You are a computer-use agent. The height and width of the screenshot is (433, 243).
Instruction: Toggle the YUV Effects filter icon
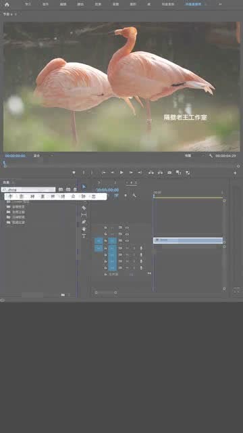(75, 189)
